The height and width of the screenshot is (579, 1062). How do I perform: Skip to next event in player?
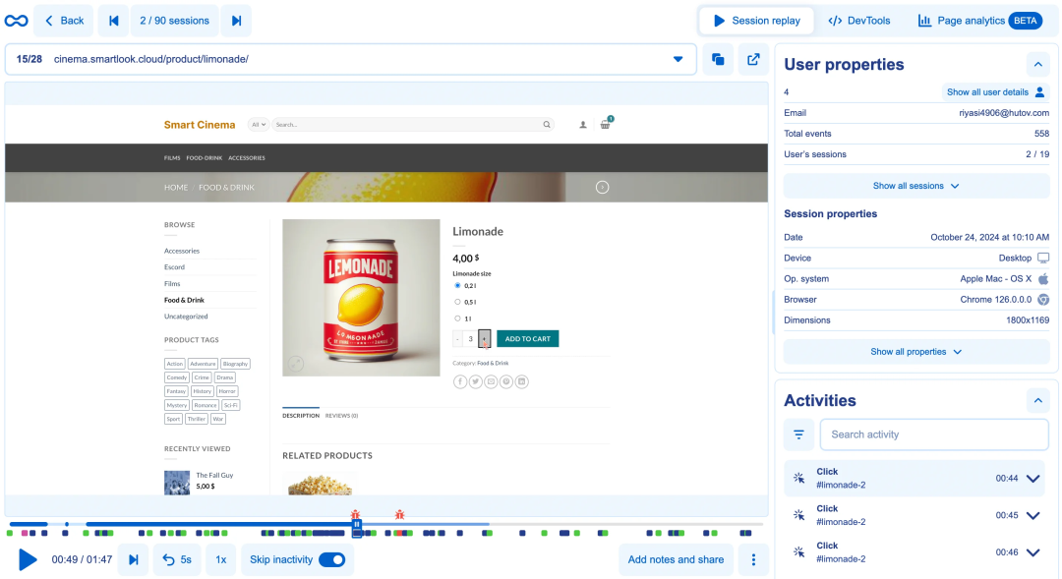(x=134, y=559)
